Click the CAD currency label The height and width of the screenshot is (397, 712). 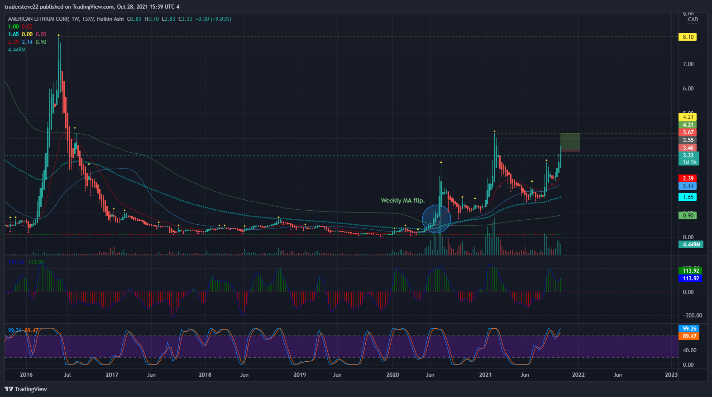click(693, 19)
